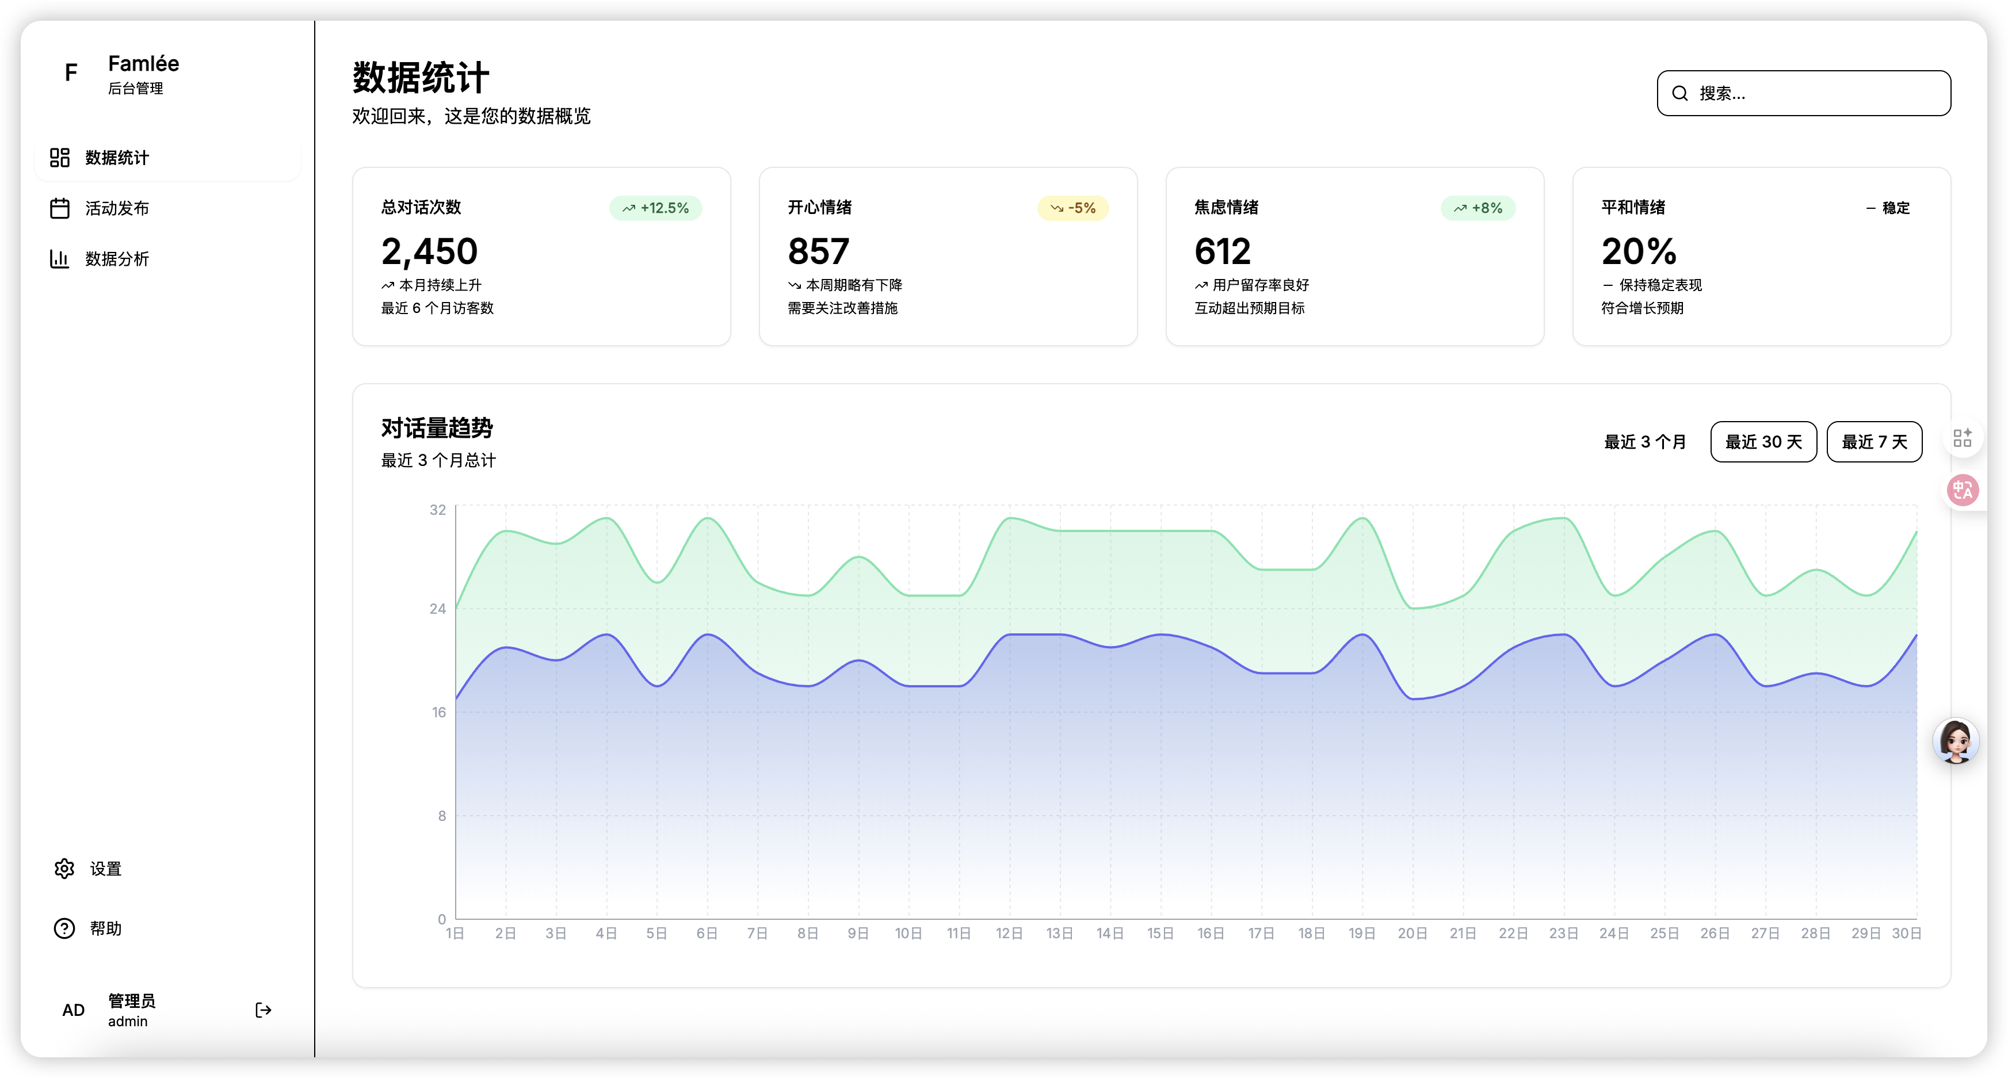Switch chart to 最近 7 天

[1874, 442]
